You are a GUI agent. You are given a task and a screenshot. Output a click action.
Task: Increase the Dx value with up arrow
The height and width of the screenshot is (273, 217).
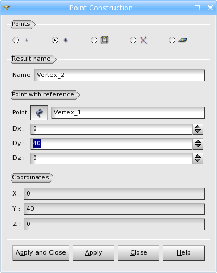point(198,127)
